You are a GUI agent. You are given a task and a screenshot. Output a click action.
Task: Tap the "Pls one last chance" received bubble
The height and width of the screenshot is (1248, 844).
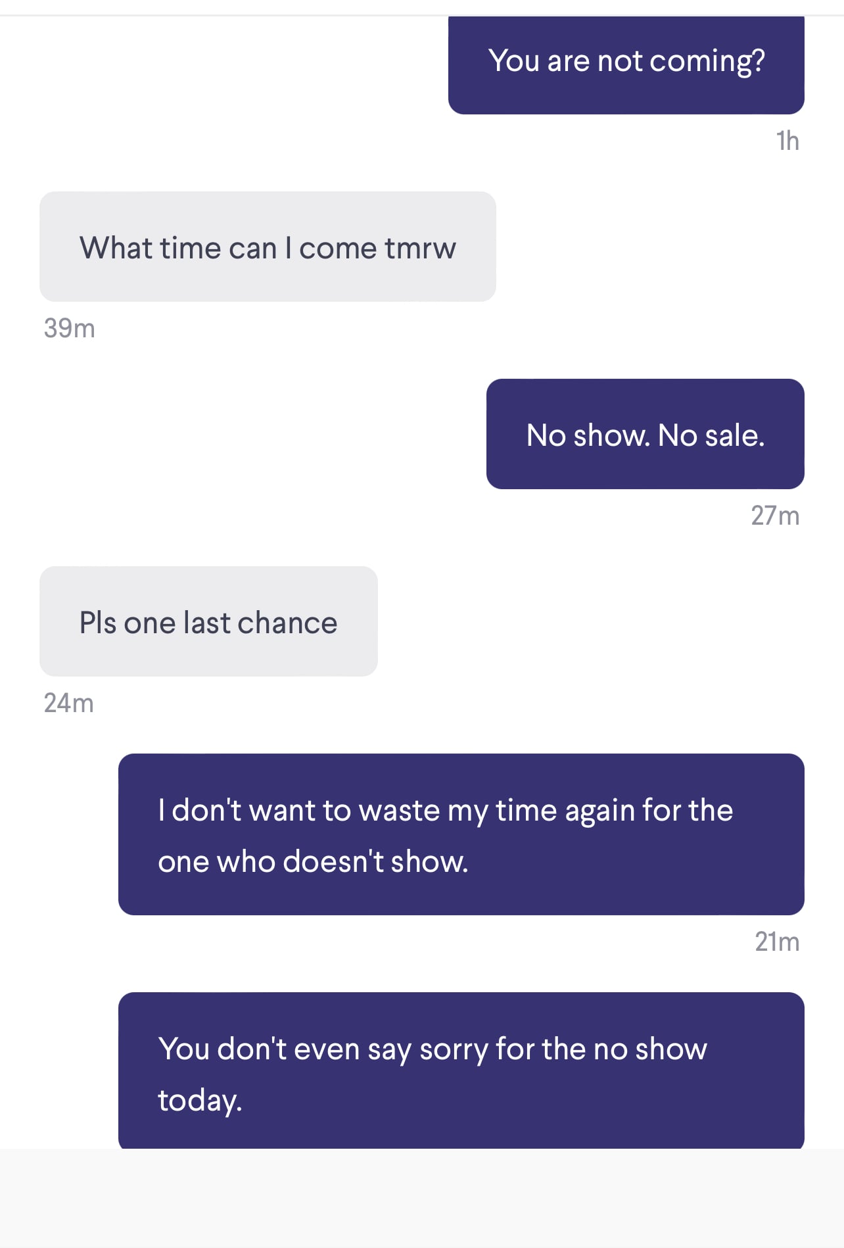point(208,621)
